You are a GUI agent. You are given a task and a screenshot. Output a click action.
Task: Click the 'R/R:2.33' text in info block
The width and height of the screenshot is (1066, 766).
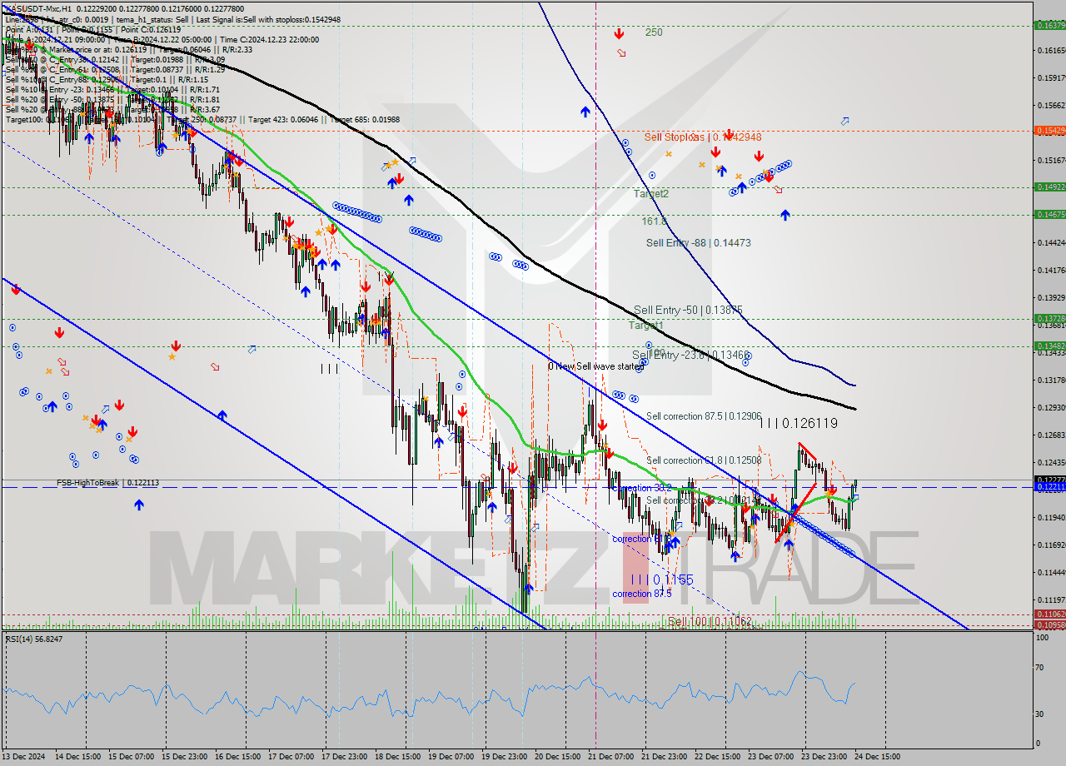tap(237, 49)
